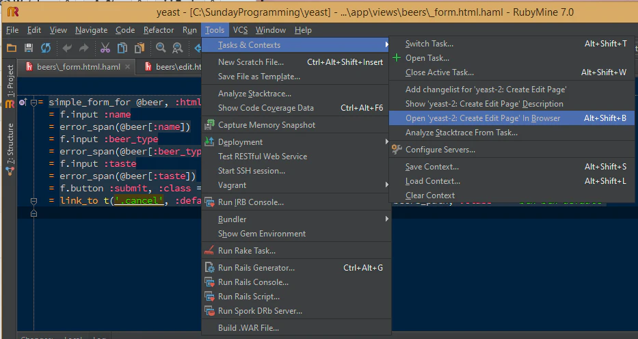Select Add changelist for yeast-2

511,90
